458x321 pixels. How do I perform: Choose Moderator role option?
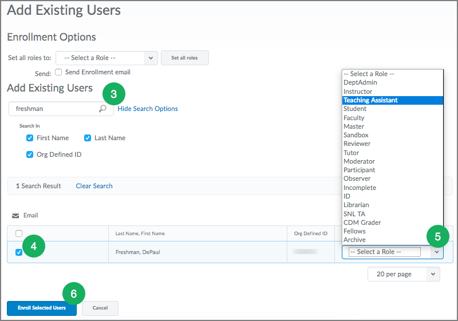pos(393,161)
